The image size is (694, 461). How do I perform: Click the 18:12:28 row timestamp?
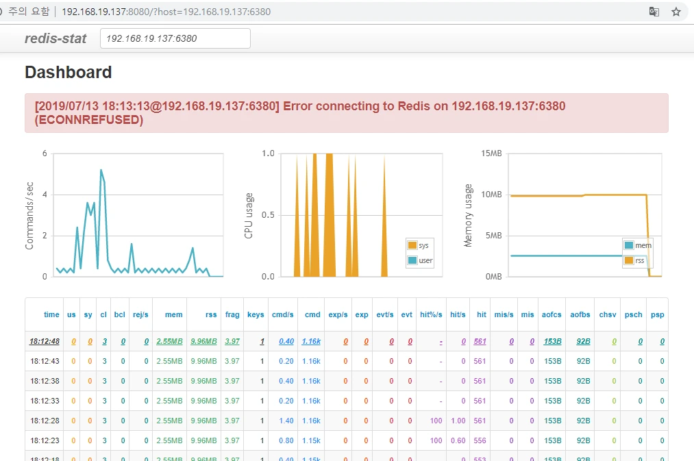pos(45,421)
